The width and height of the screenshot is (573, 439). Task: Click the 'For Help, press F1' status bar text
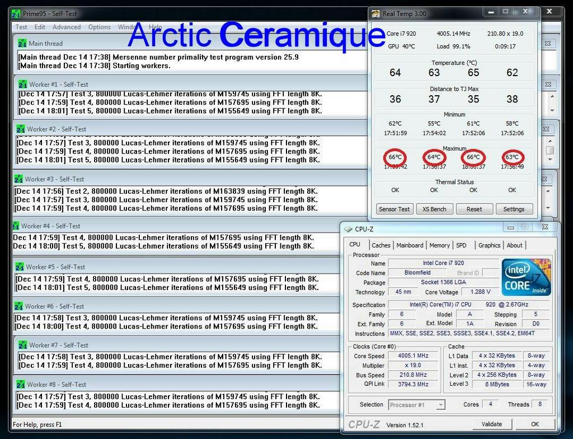click(x=37, y=424)
